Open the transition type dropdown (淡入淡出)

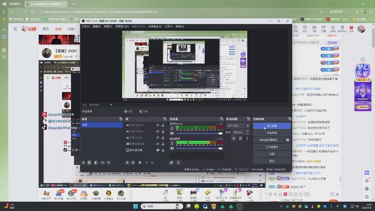pyautogui.click(x=238, y=126)
